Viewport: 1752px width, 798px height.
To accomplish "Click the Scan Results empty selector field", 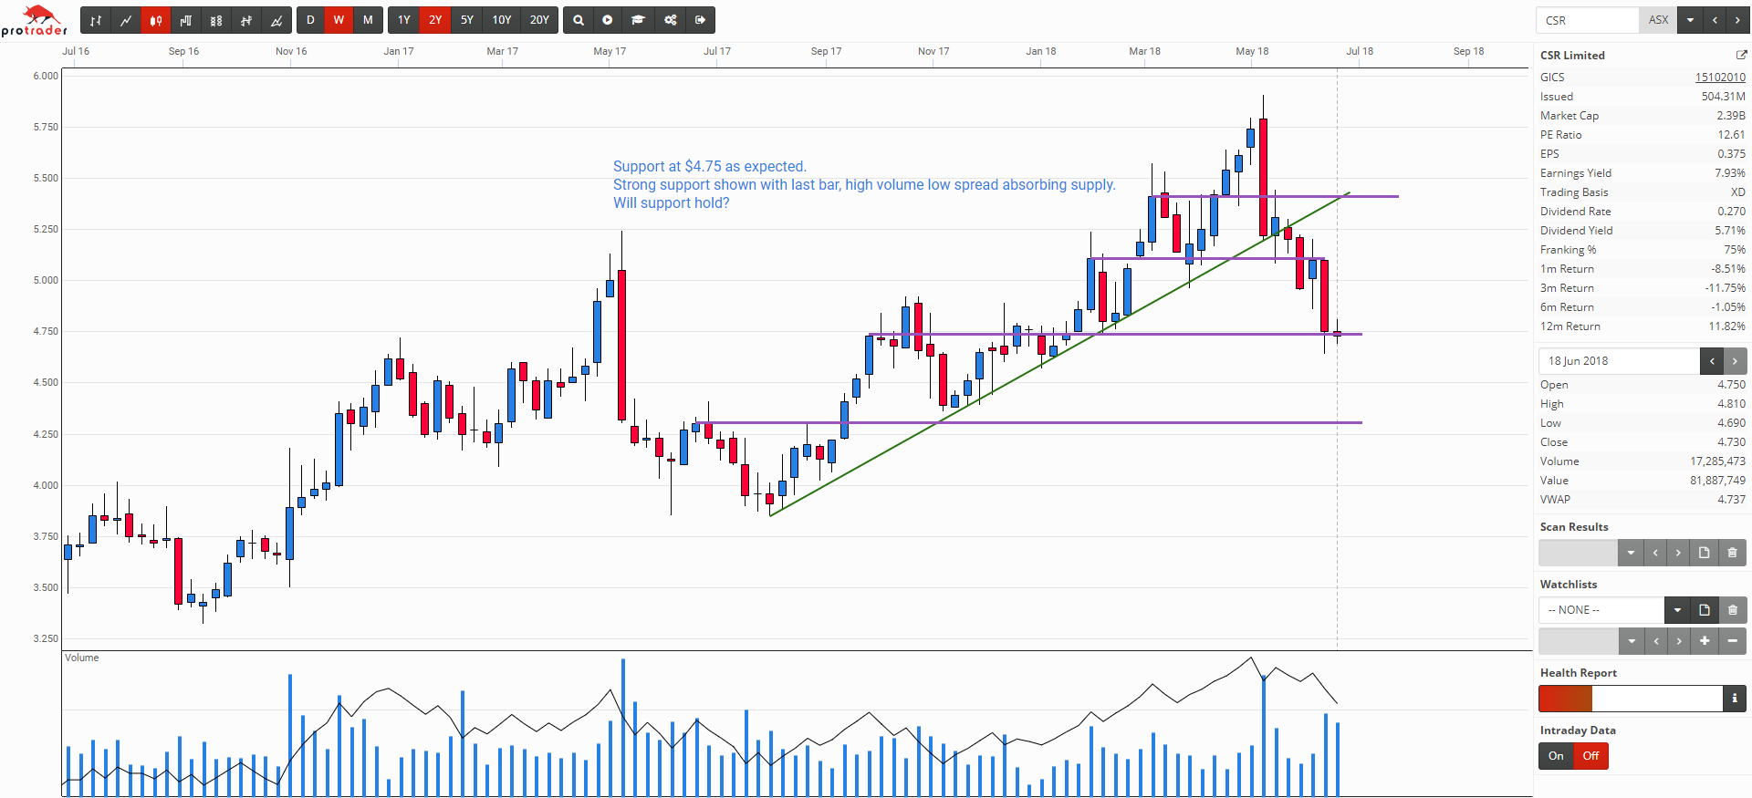I will click(x=1579, y=553).
